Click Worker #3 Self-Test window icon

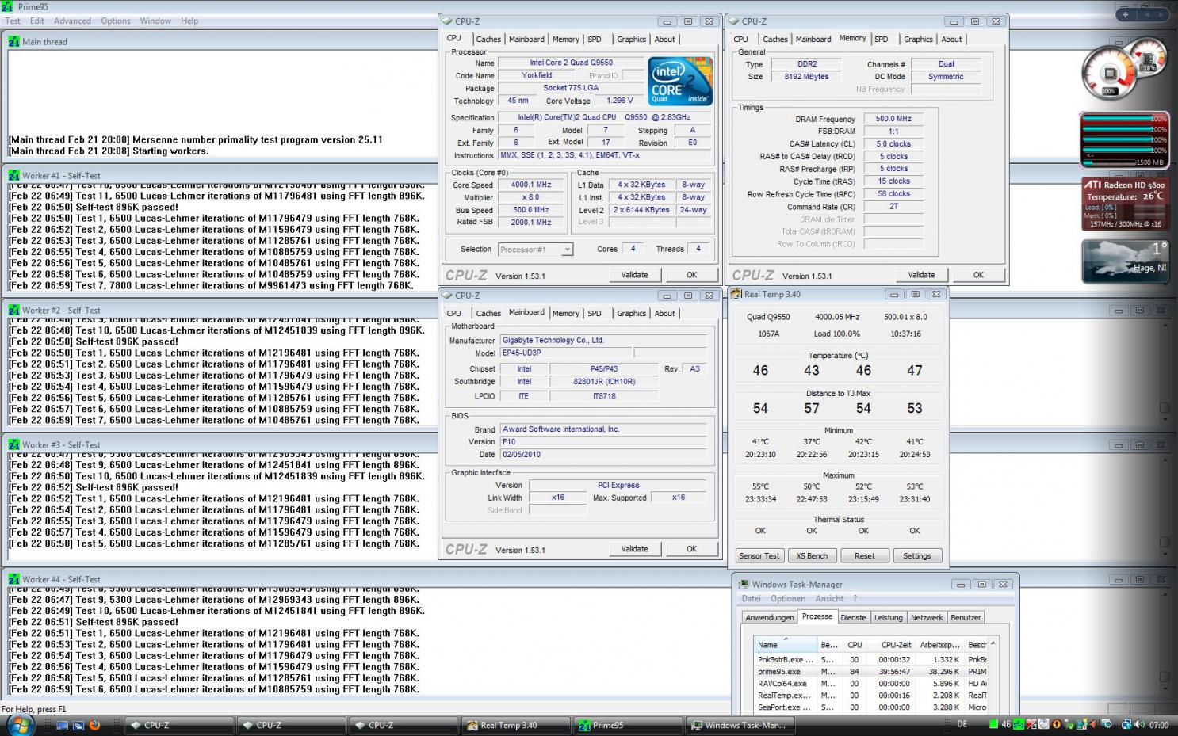pyautogui.click(x=13, y=444)
